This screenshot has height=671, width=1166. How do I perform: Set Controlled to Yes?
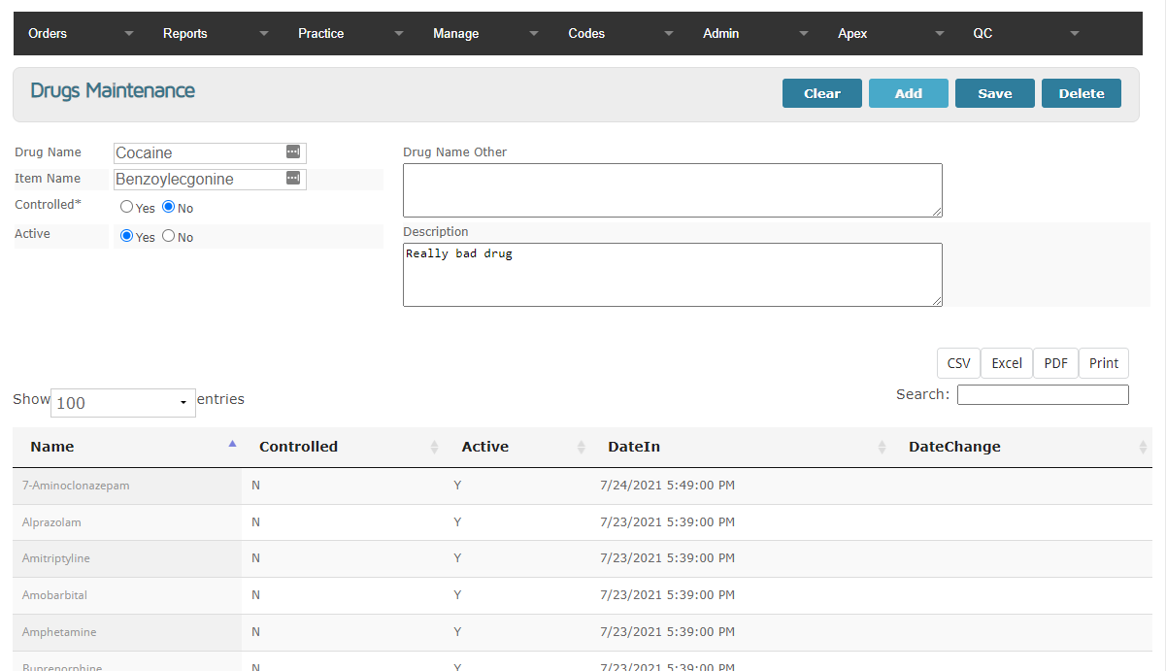coord(126,207)
